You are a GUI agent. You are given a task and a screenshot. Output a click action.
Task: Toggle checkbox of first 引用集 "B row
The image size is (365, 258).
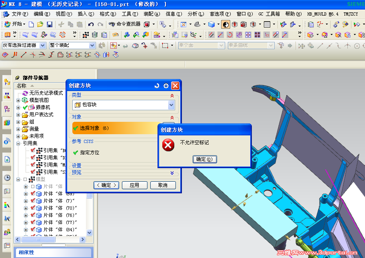pos(33,150)
